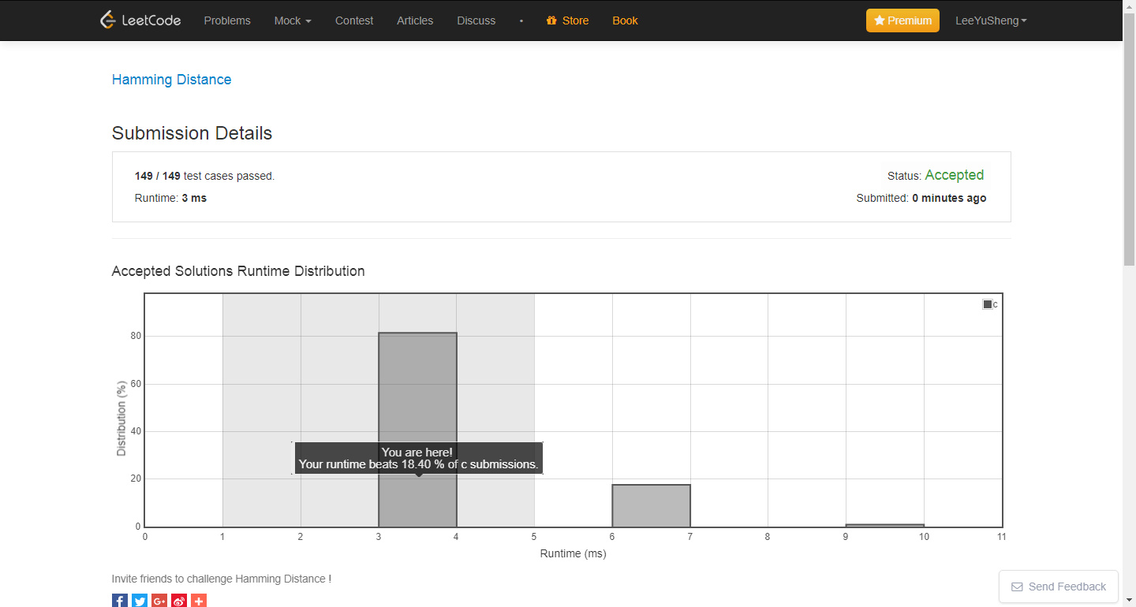The width and height of the screenshot is (1136, 607).
Task: Click the envelope icon in Send Feedback
Action: [1017, 587]
